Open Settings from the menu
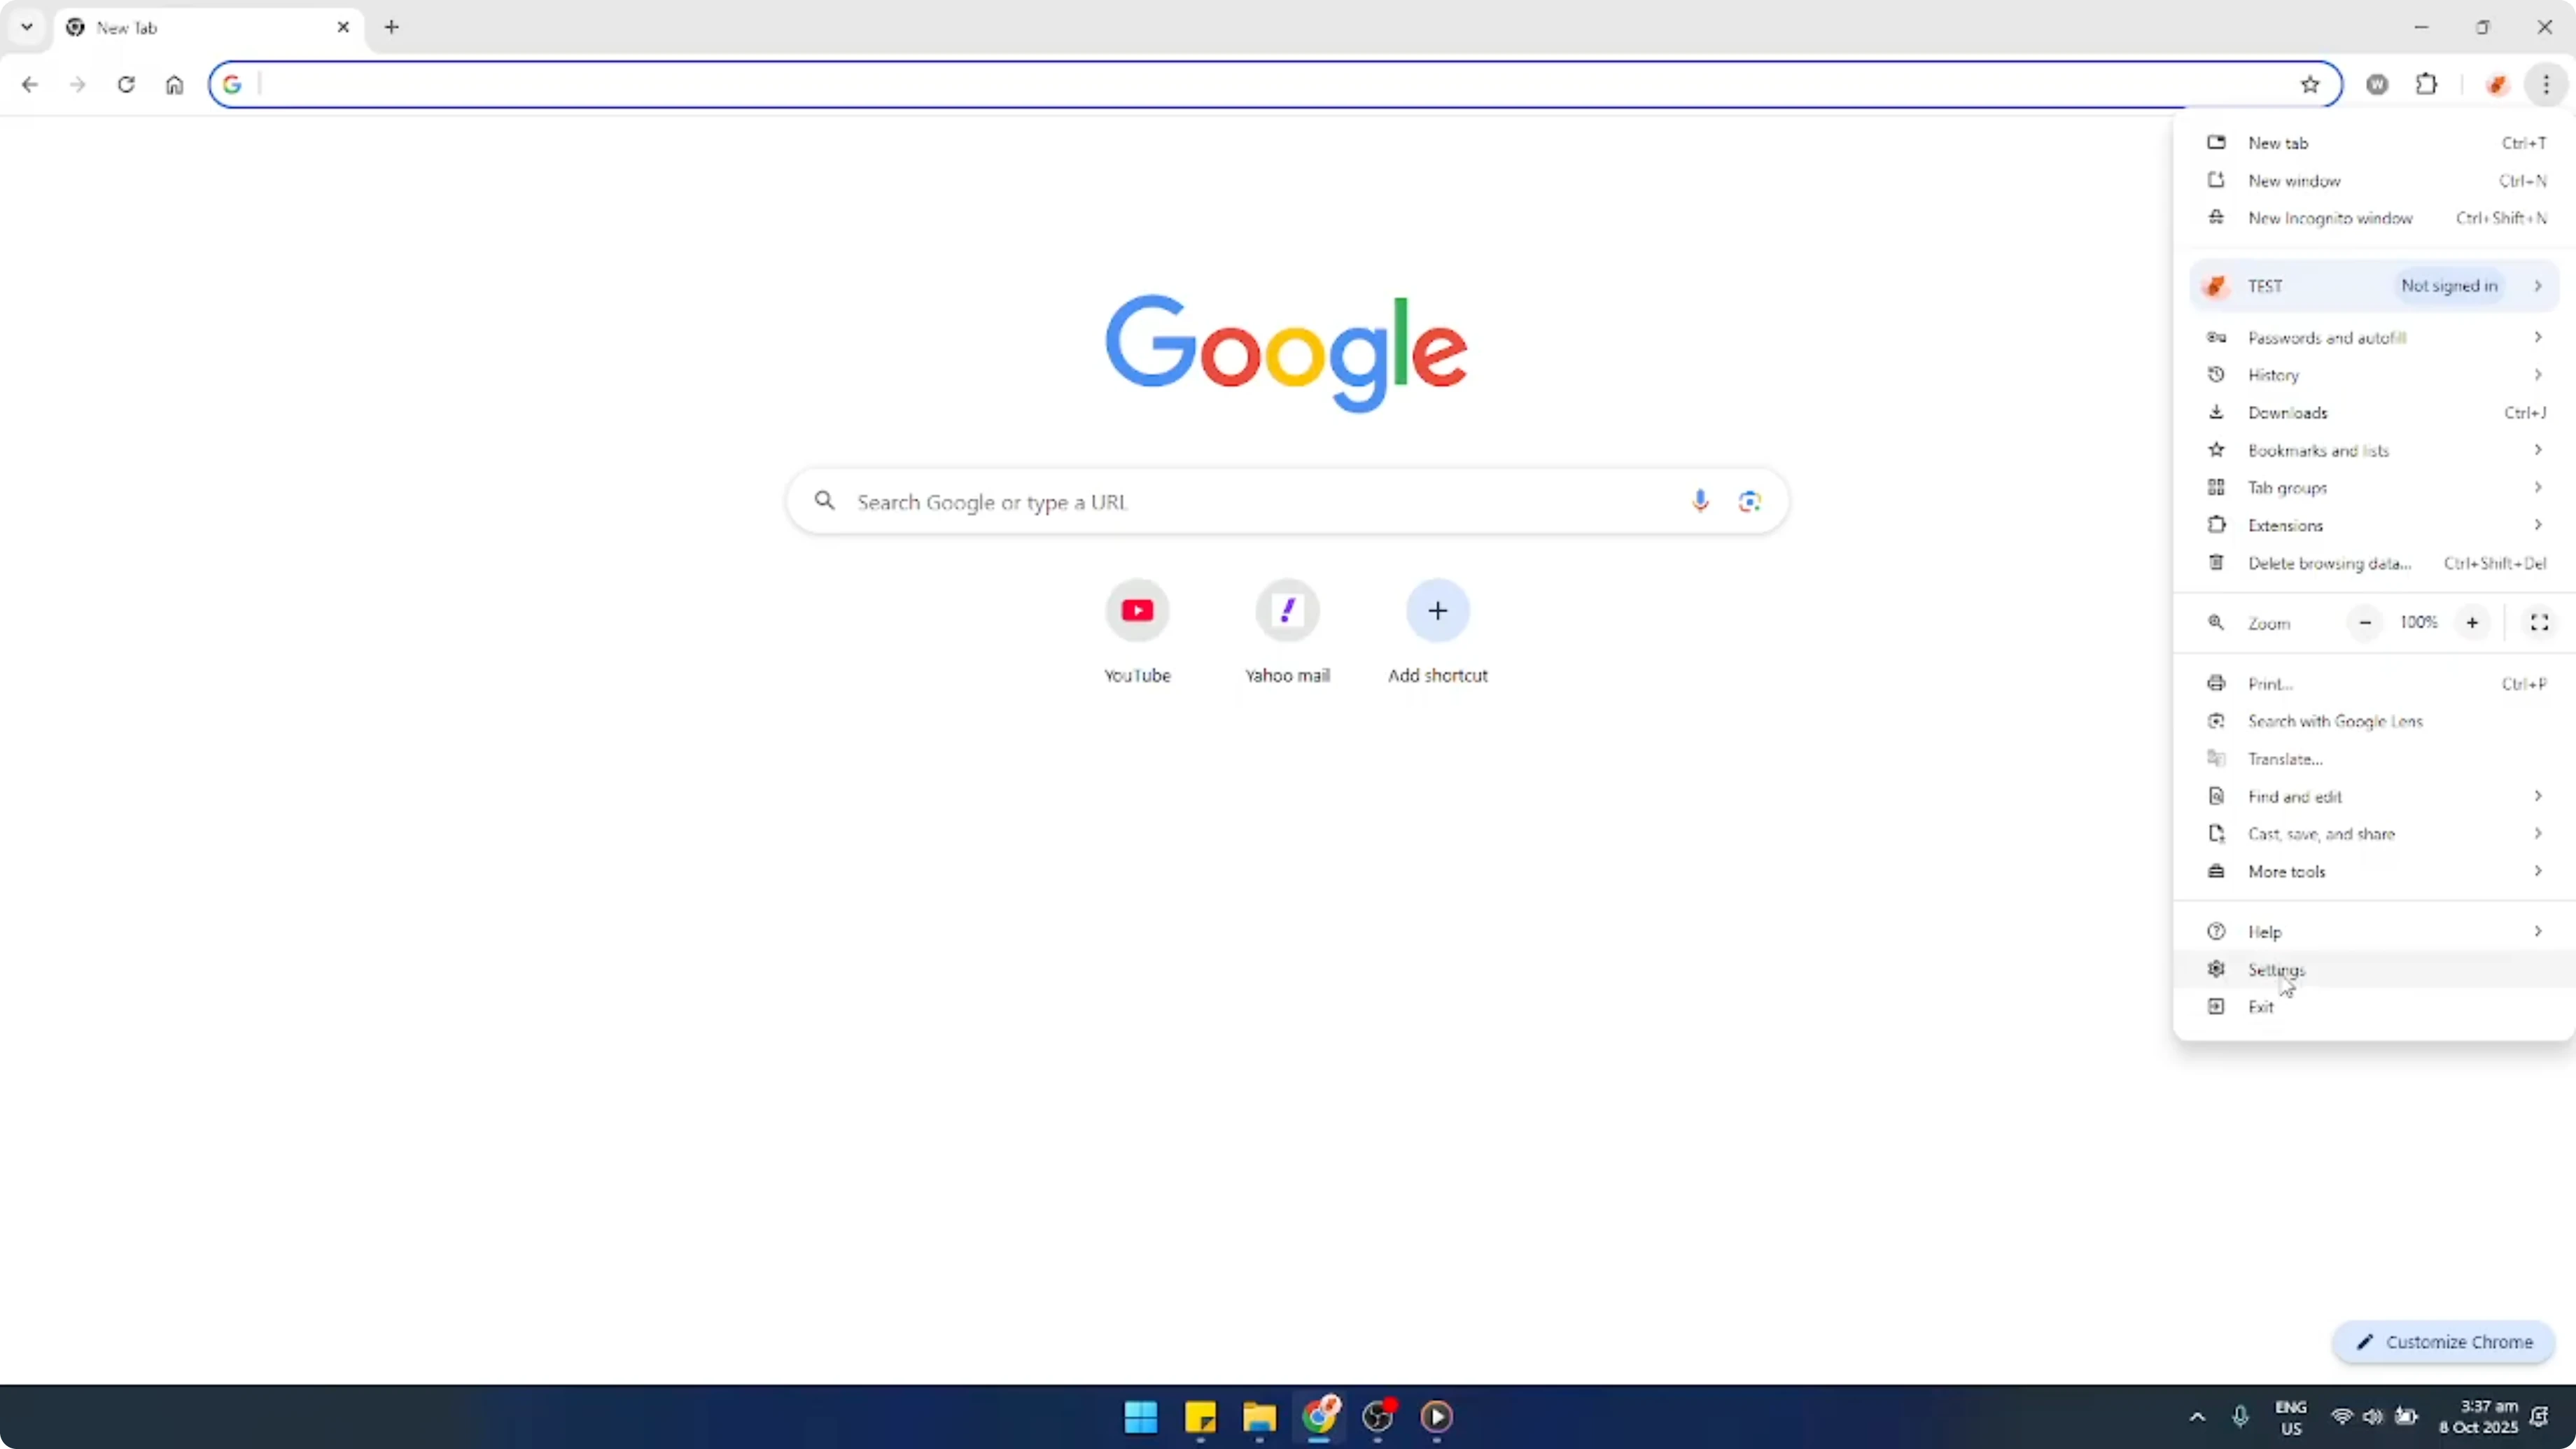This screenshot has height=1449, width=2576. 2375,969
